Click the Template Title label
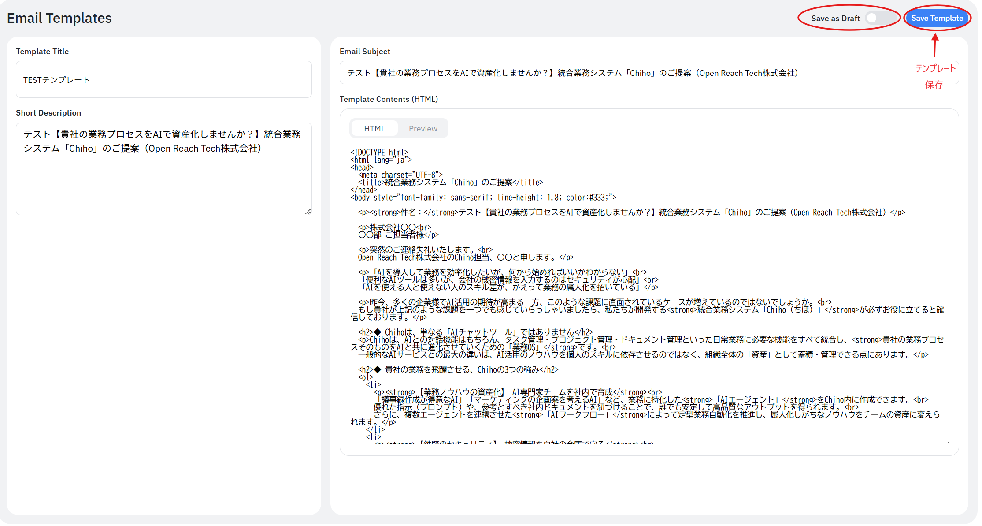Viewport: 982px width, 526px height. pyautogui.click(x=42, y=52)
